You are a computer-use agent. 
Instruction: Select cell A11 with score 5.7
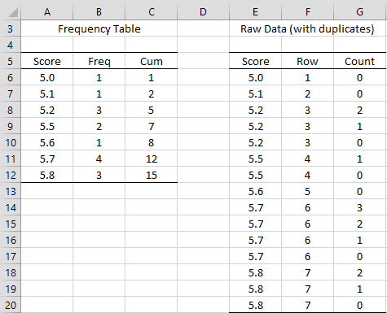coord(47,159)
